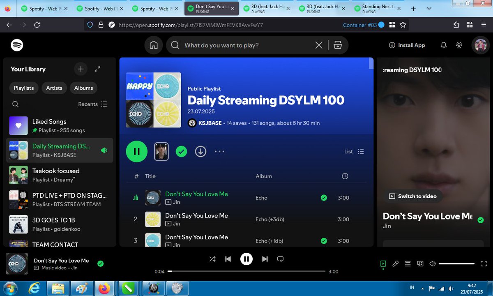This screenshot has height=296, width=493.
Task: Search in Your Library magnifier icon
Action: coord(15,104)
